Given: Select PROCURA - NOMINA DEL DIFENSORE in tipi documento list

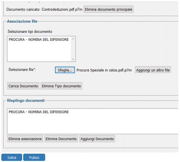Looking at the screenshot, I should [39, 40].
